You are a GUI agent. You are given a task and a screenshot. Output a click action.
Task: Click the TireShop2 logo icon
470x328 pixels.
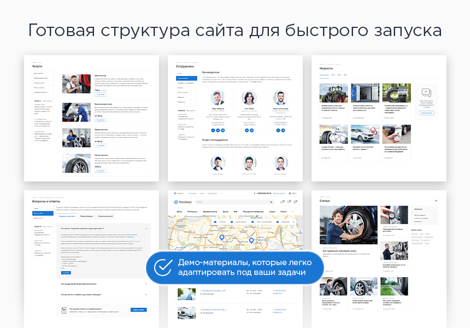click(x=175, y=202)
